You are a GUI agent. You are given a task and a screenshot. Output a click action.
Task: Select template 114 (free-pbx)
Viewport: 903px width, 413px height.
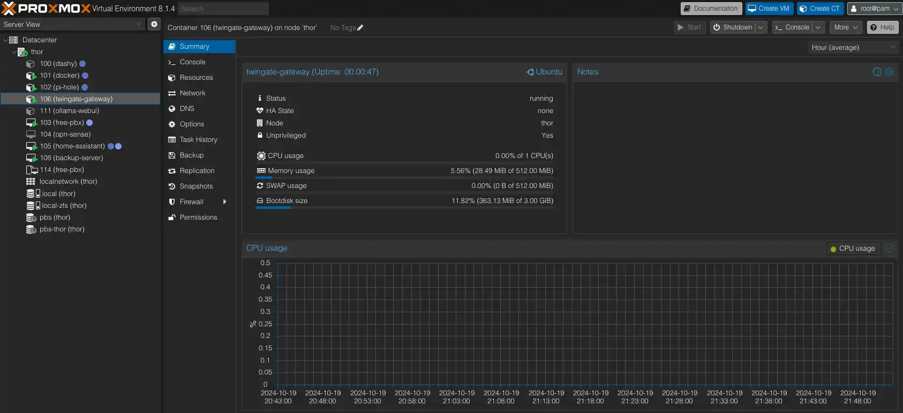click(62, 170)
